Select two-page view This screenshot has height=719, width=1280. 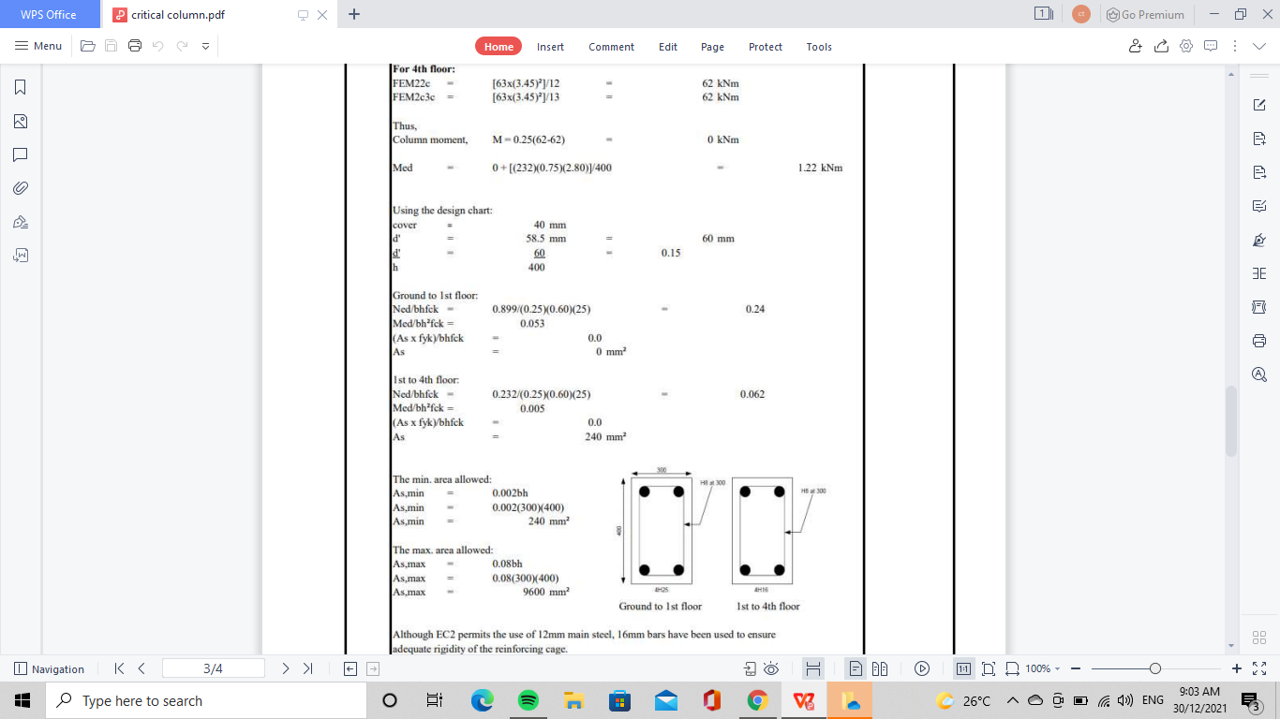[880, 668]
